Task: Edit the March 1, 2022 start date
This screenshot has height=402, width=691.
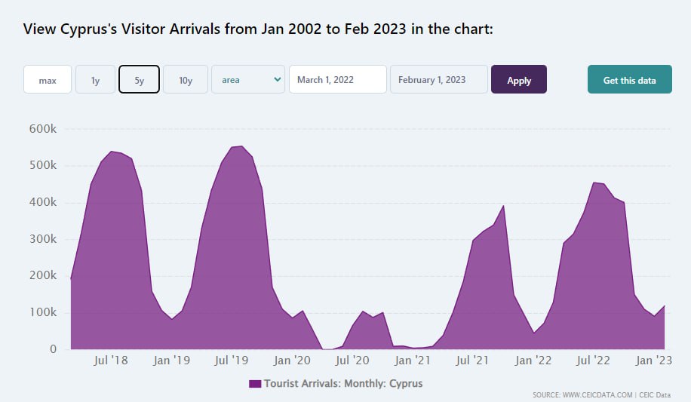Action: tap(337, 79)
